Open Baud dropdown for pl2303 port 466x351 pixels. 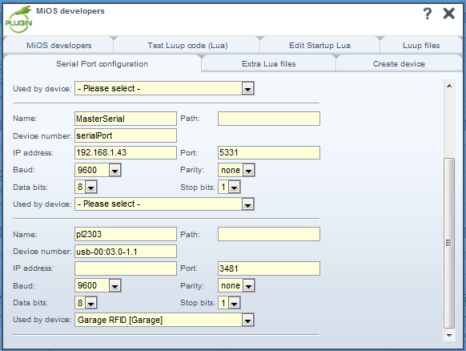pos(98,285)
